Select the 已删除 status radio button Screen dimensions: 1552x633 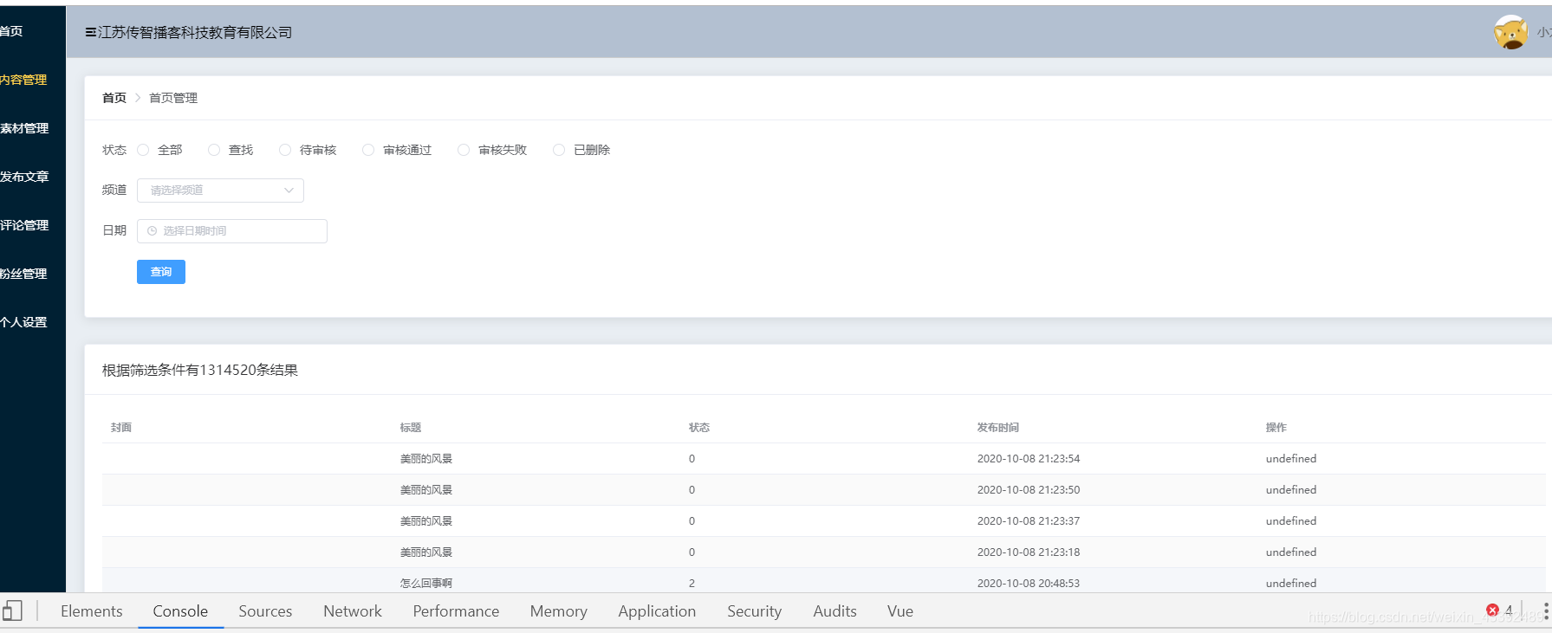[x=559, y=150]
